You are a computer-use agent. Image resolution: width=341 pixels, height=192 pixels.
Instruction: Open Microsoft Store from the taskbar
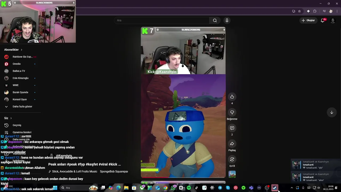134,188
